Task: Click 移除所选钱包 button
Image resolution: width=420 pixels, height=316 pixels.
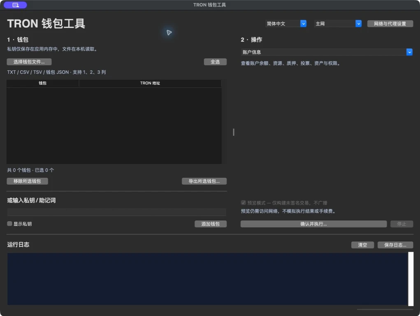Action: tap(27, 181)
